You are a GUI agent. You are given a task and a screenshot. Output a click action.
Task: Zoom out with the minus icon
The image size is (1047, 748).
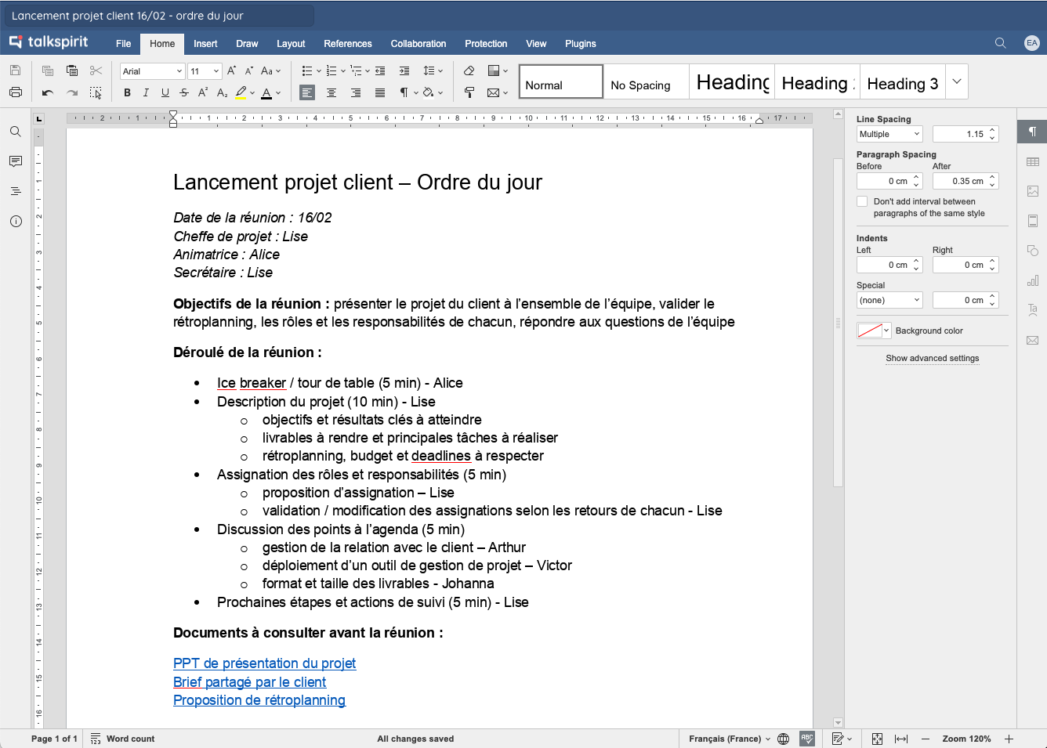(x=926, y=739)
